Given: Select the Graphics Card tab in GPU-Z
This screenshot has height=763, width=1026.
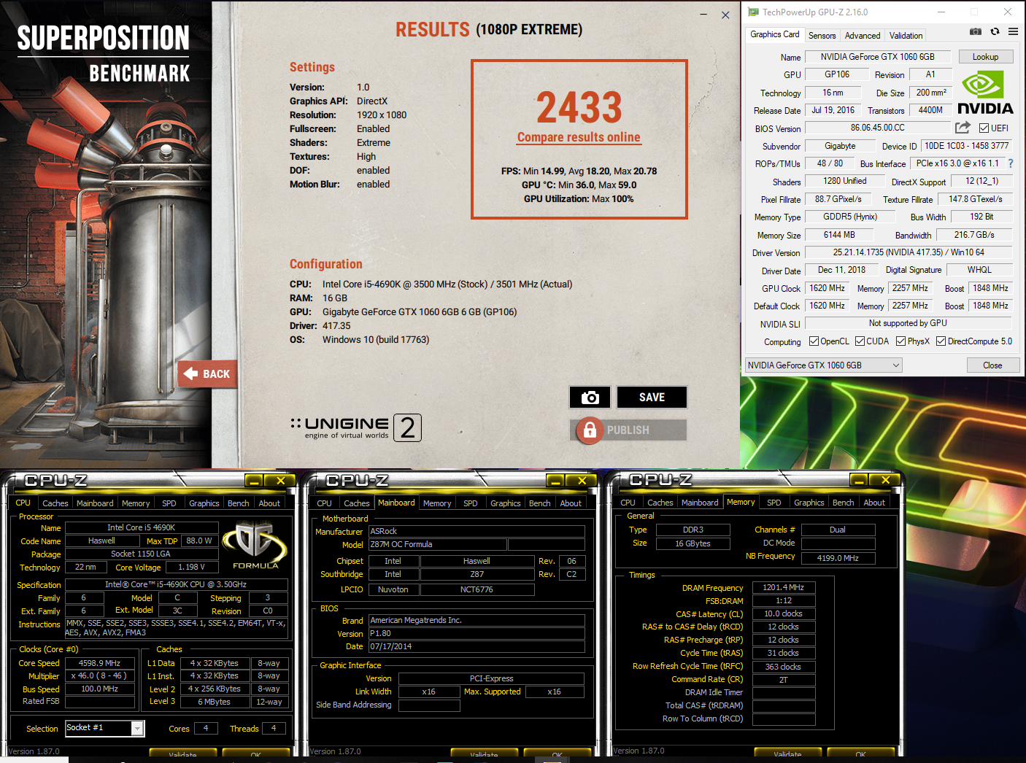Looking at the screenshot, I should click(774, 34).
